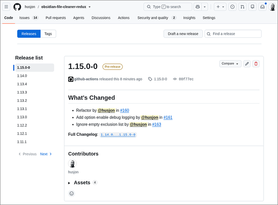
Task: Open the create new plus menu
Action: (x=220, y=7)
